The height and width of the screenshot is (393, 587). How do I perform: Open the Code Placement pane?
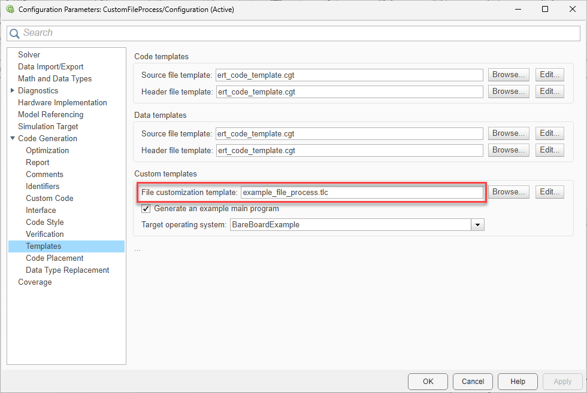click(55, 258)
